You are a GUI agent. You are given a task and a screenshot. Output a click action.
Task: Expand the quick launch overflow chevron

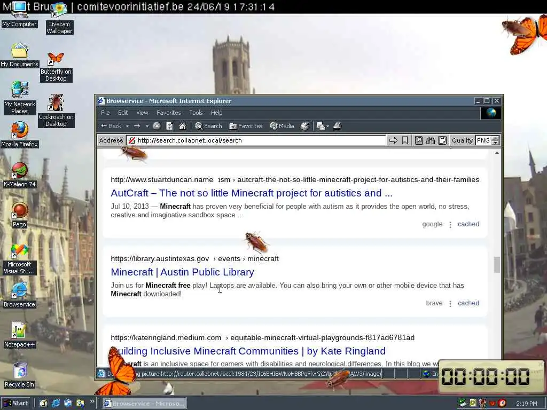click(92, 401)
